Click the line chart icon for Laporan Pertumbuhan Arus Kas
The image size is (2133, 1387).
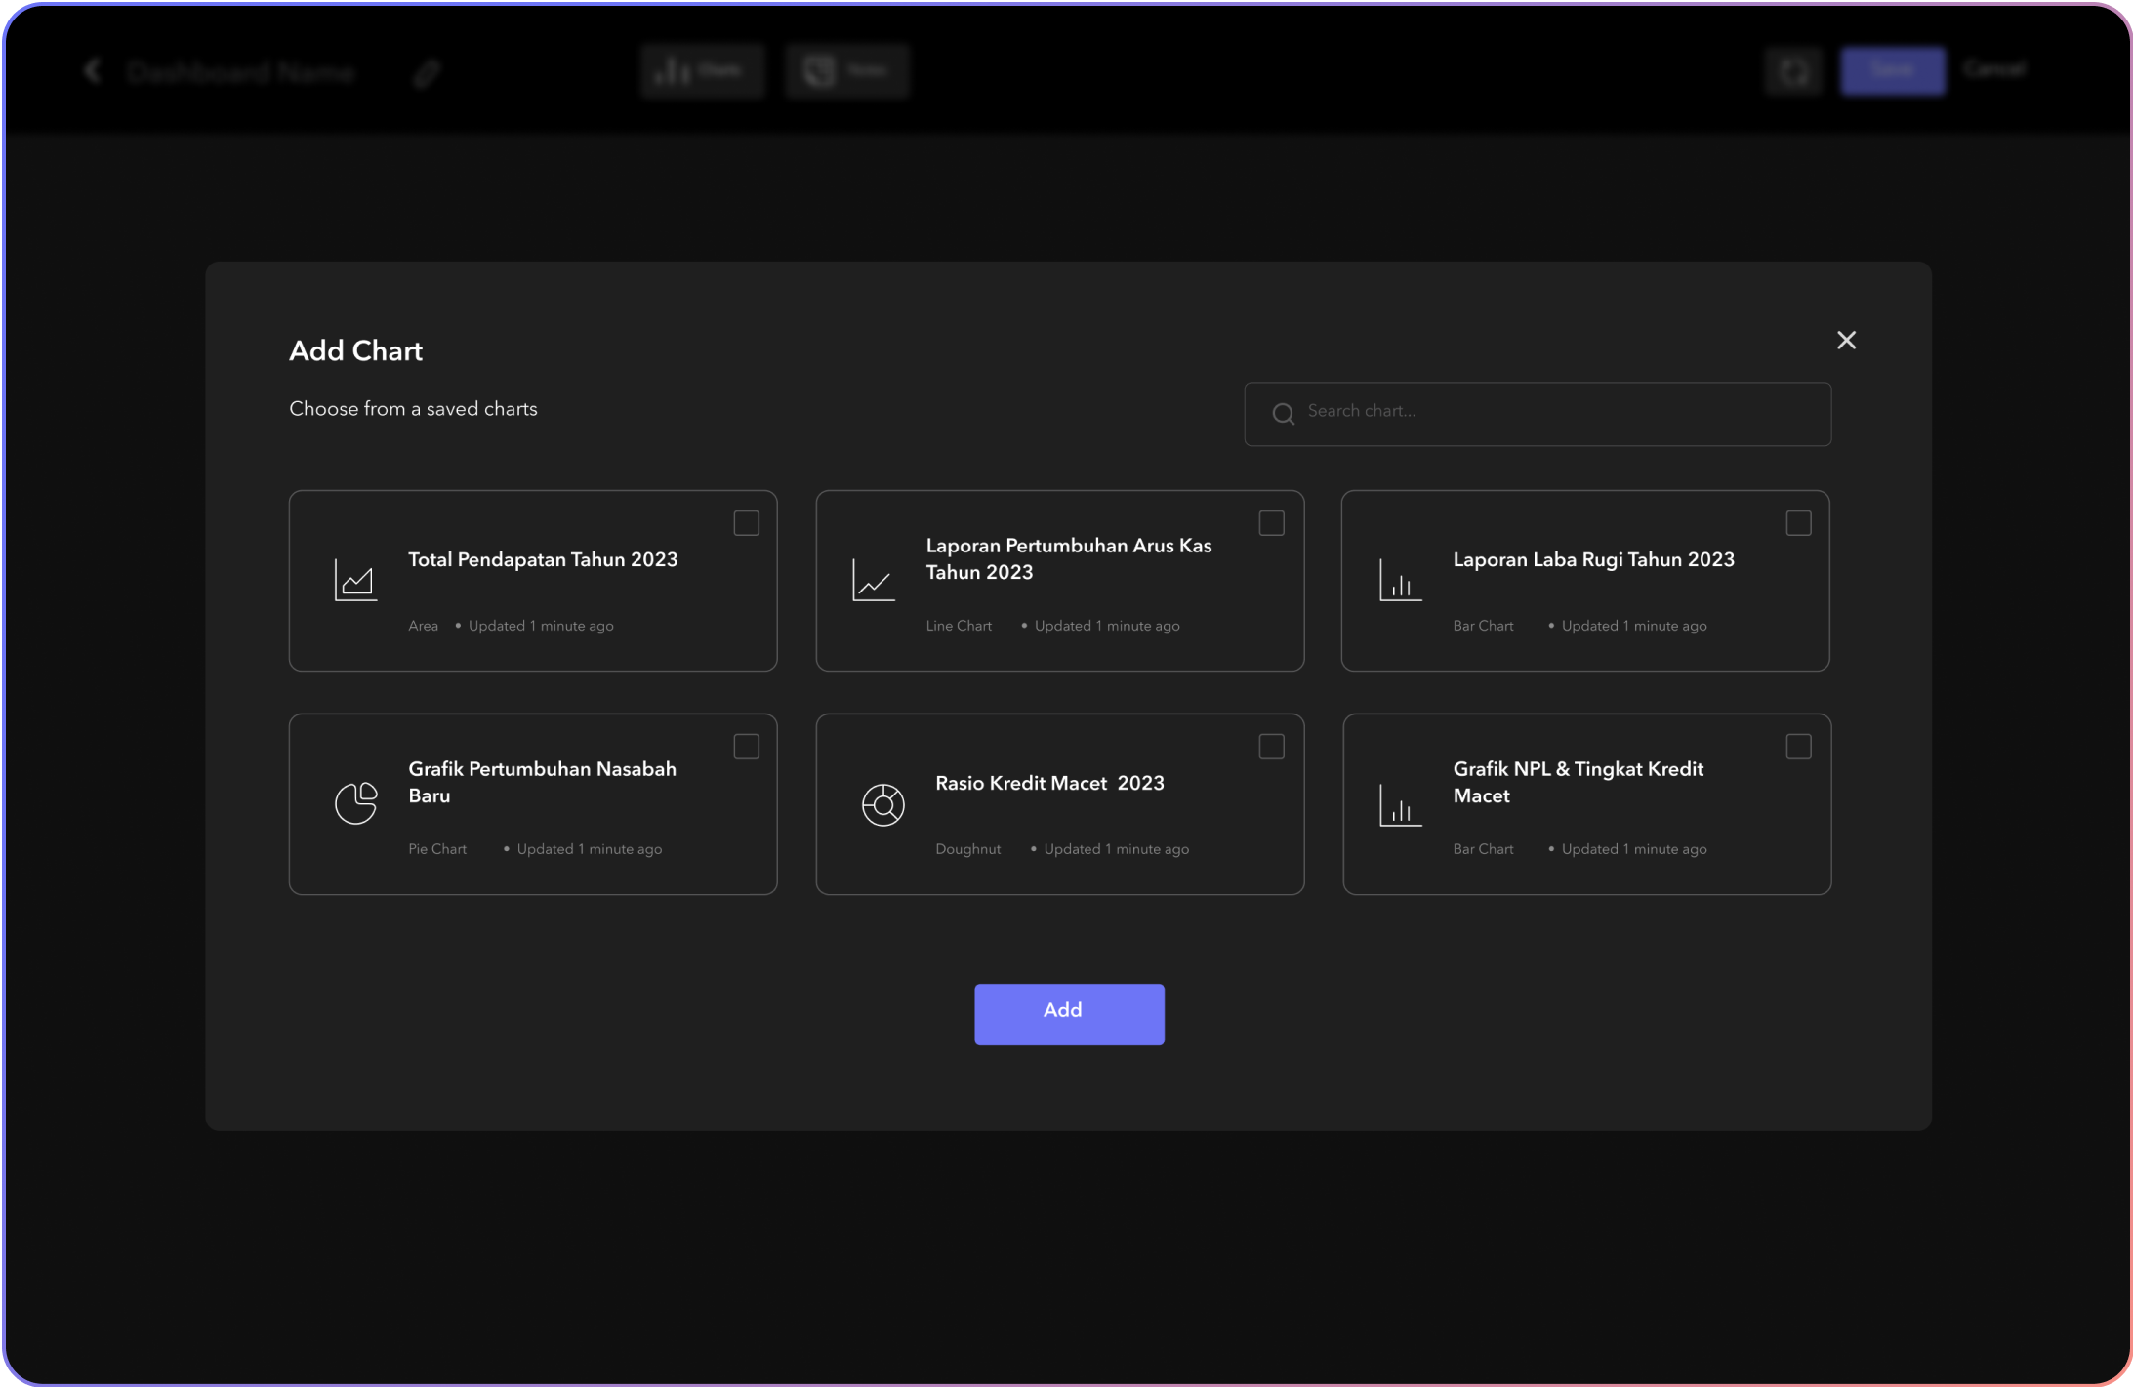coord(873,580)
